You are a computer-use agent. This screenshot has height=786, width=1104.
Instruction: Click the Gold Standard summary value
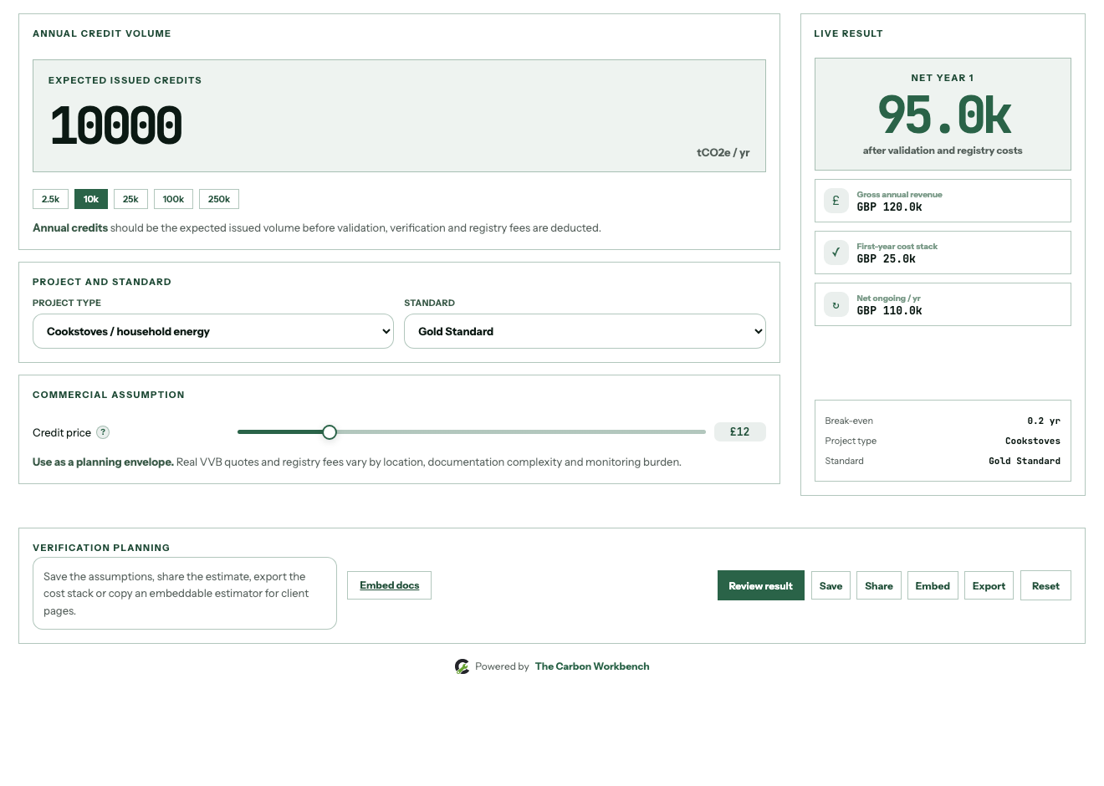pyautogui.click(x=1024, y=461)
